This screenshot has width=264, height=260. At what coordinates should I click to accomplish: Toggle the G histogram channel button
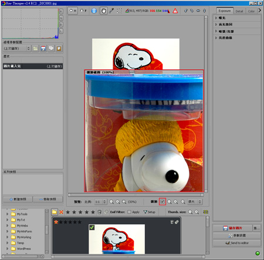point(61,18)
